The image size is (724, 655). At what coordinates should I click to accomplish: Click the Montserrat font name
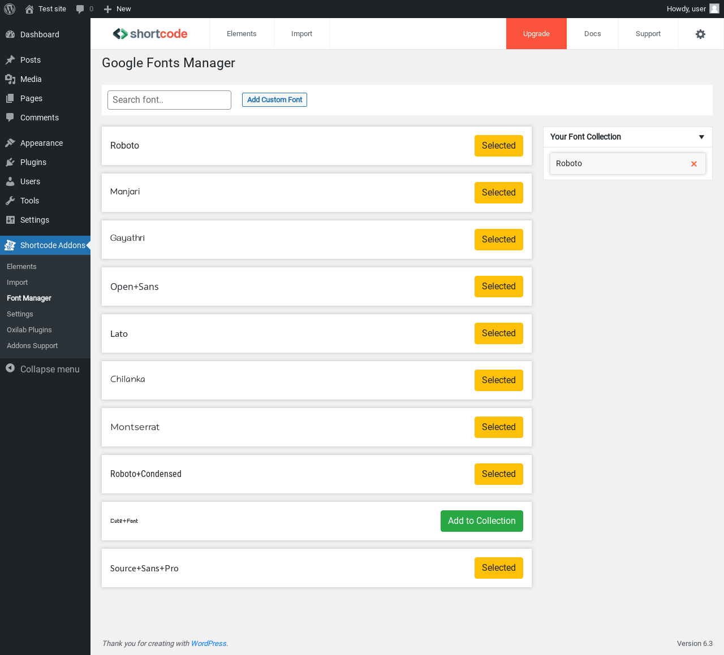[135, 427]
